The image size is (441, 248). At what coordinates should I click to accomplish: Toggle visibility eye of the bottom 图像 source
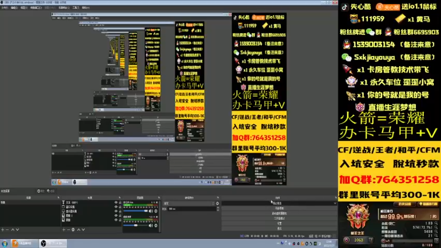[116, 220]
